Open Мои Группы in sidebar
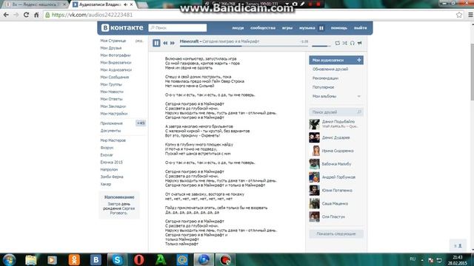 point(111,84)
